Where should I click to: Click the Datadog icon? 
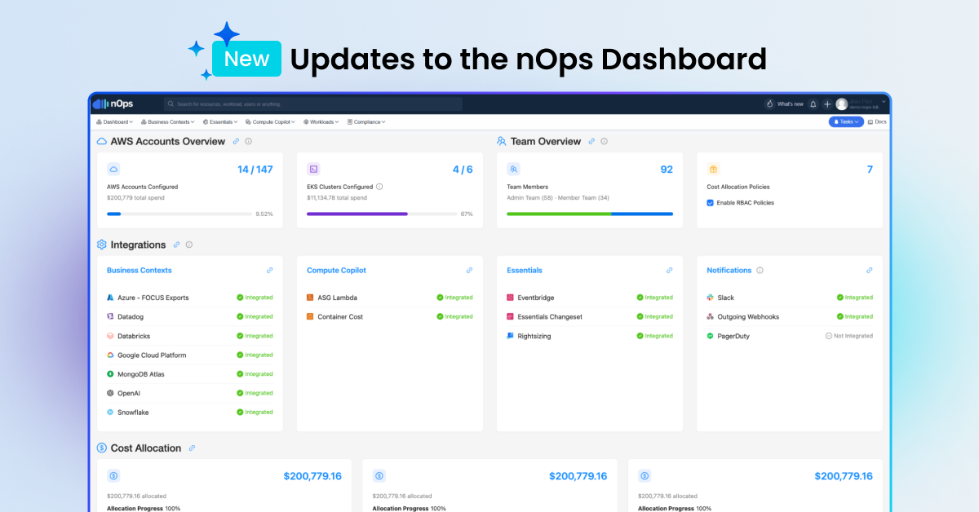110,316
